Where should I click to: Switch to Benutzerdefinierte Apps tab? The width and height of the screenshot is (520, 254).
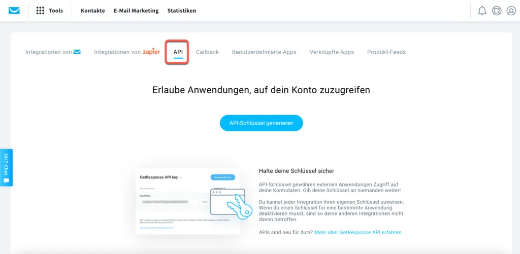(x=264, y=52)
